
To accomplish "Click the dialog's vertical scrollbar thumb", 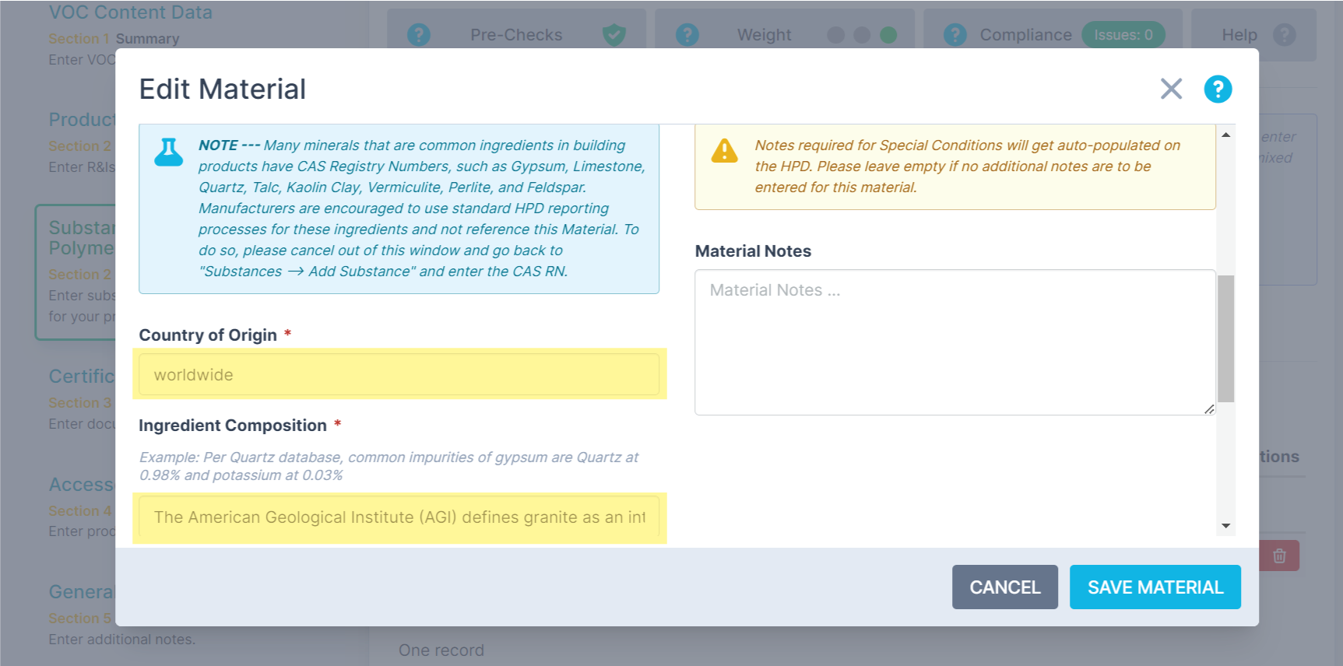I will pyautogui.click(x=1225, y=338).
